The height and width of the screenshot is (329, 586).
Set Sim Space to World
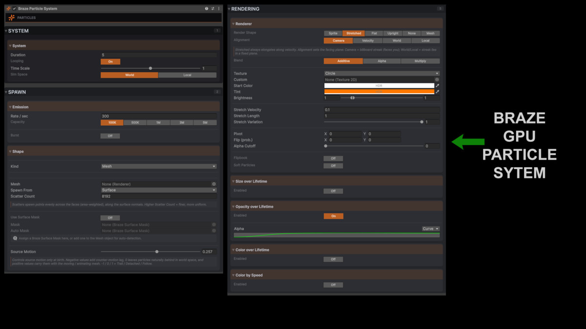(x=129, y=75)
